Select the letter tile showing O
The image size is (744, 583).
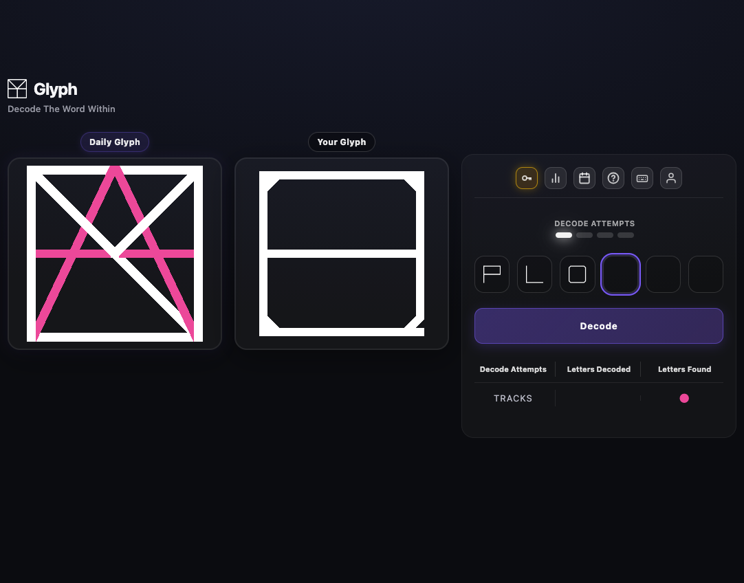coord(577,274)
